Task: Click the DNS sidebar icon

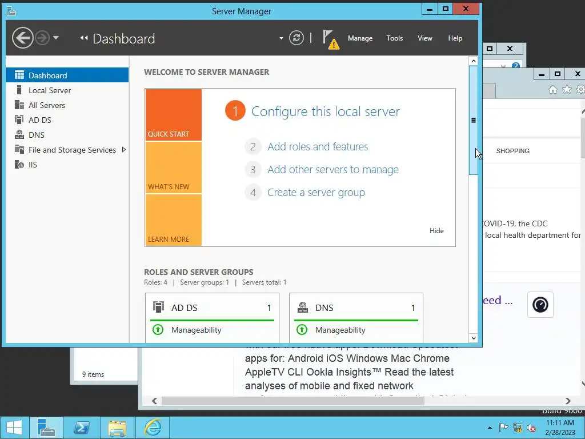Action: [19, 134]
